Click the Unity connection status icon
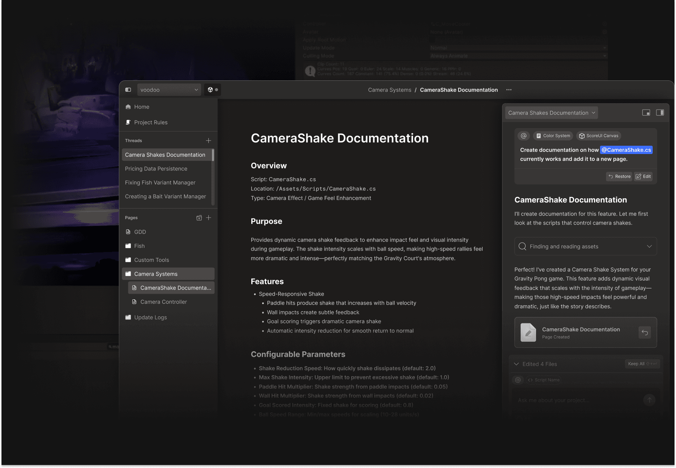The width and height of the screenshot is (676, 468). pos(212,90)
